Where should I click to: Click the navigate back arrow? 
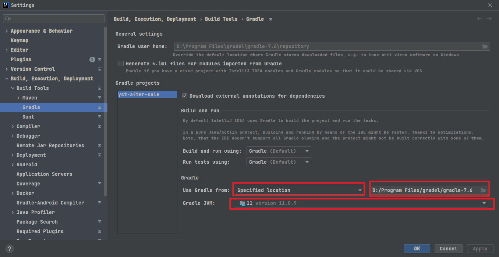tap(479, 19)
